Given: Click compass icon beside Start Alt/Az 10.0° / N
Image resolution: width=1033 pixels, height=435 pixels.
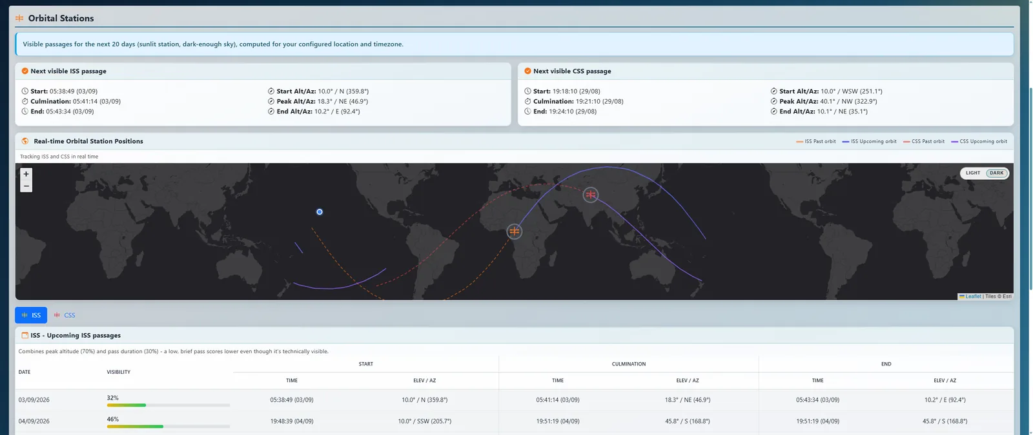Looking at the screenshot, I should pos(271,92).
